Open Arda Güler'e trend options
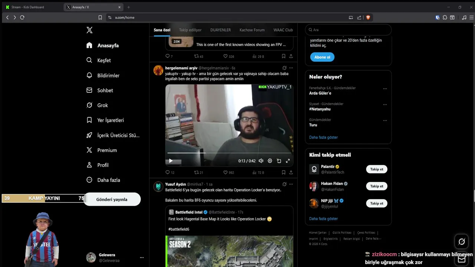The width and height of the screenshot is (475, 267). tap(385, 89)
